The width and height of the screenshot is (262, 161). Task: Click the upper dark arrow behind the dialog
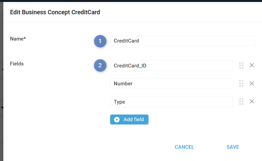pos(2,70)
